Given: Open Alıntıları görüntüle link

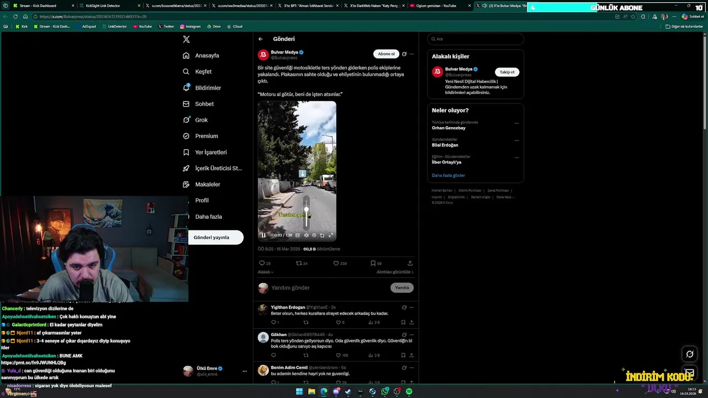Looking at the screenshot, I should 395,272.
